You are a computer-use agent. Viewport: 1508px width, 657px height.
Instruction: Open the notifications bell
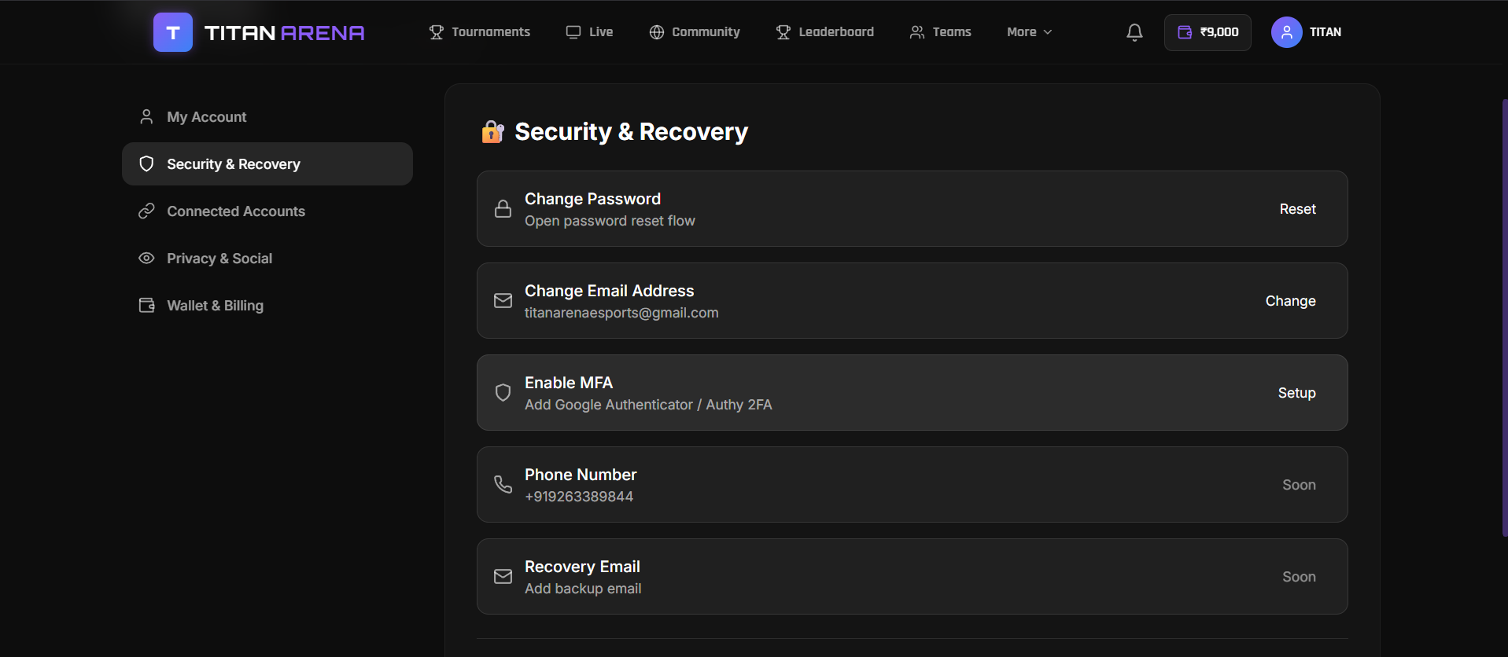pos(1134,32)
